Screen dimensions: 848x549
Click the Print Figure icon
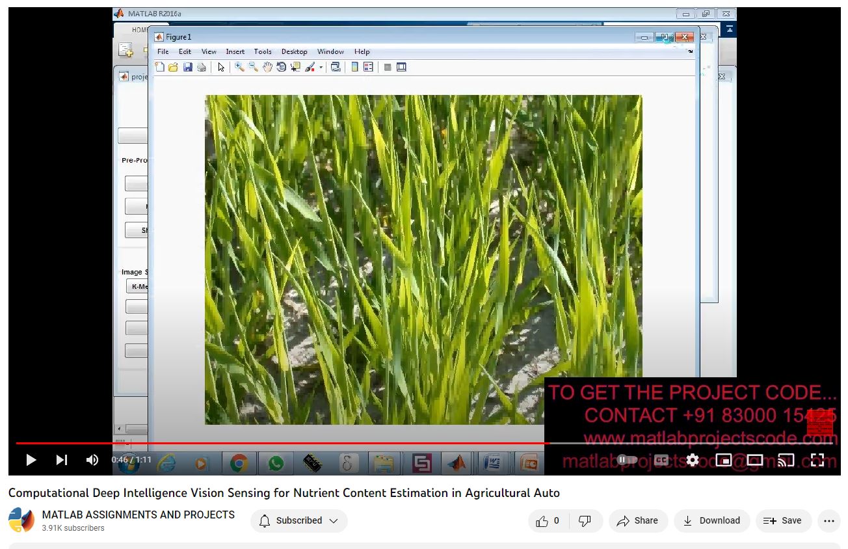[202, 67]
